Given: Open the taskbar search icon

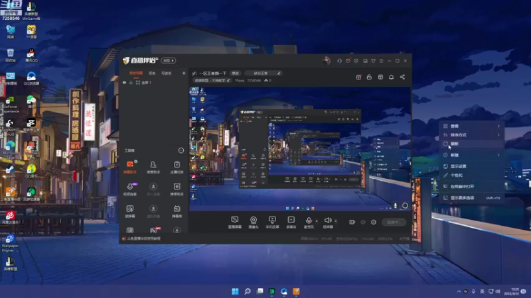Looking at the screenshot, I should tap(248, 291).
